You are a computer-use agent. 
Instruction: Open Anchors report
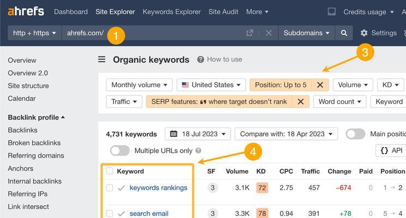tap(20, 168)
